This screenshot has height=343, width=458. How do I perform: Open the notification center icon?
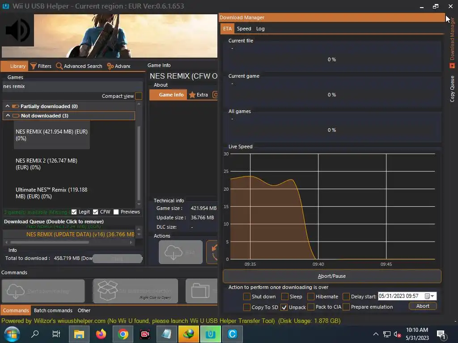441,335
